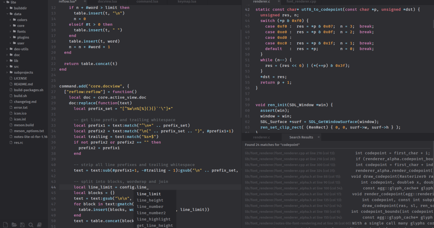Click the plugins folder icon in the tree
The height and width of the screenshot is (228, 434).
[x=14, y=37]
